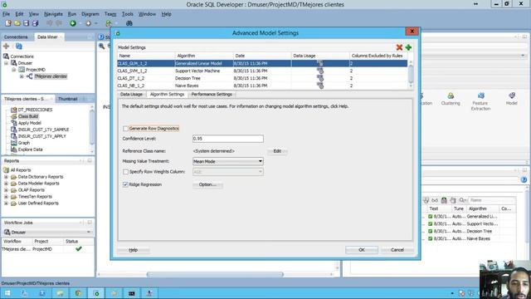Open data usage icon for CLAS_GLM_1_2 row

pyautogui.click(x=320, y=63)
